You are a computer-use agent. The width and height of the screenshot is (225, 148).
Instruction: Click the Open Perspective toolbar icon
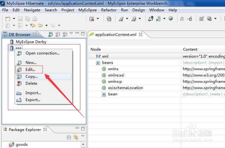(x=202, y=19)
